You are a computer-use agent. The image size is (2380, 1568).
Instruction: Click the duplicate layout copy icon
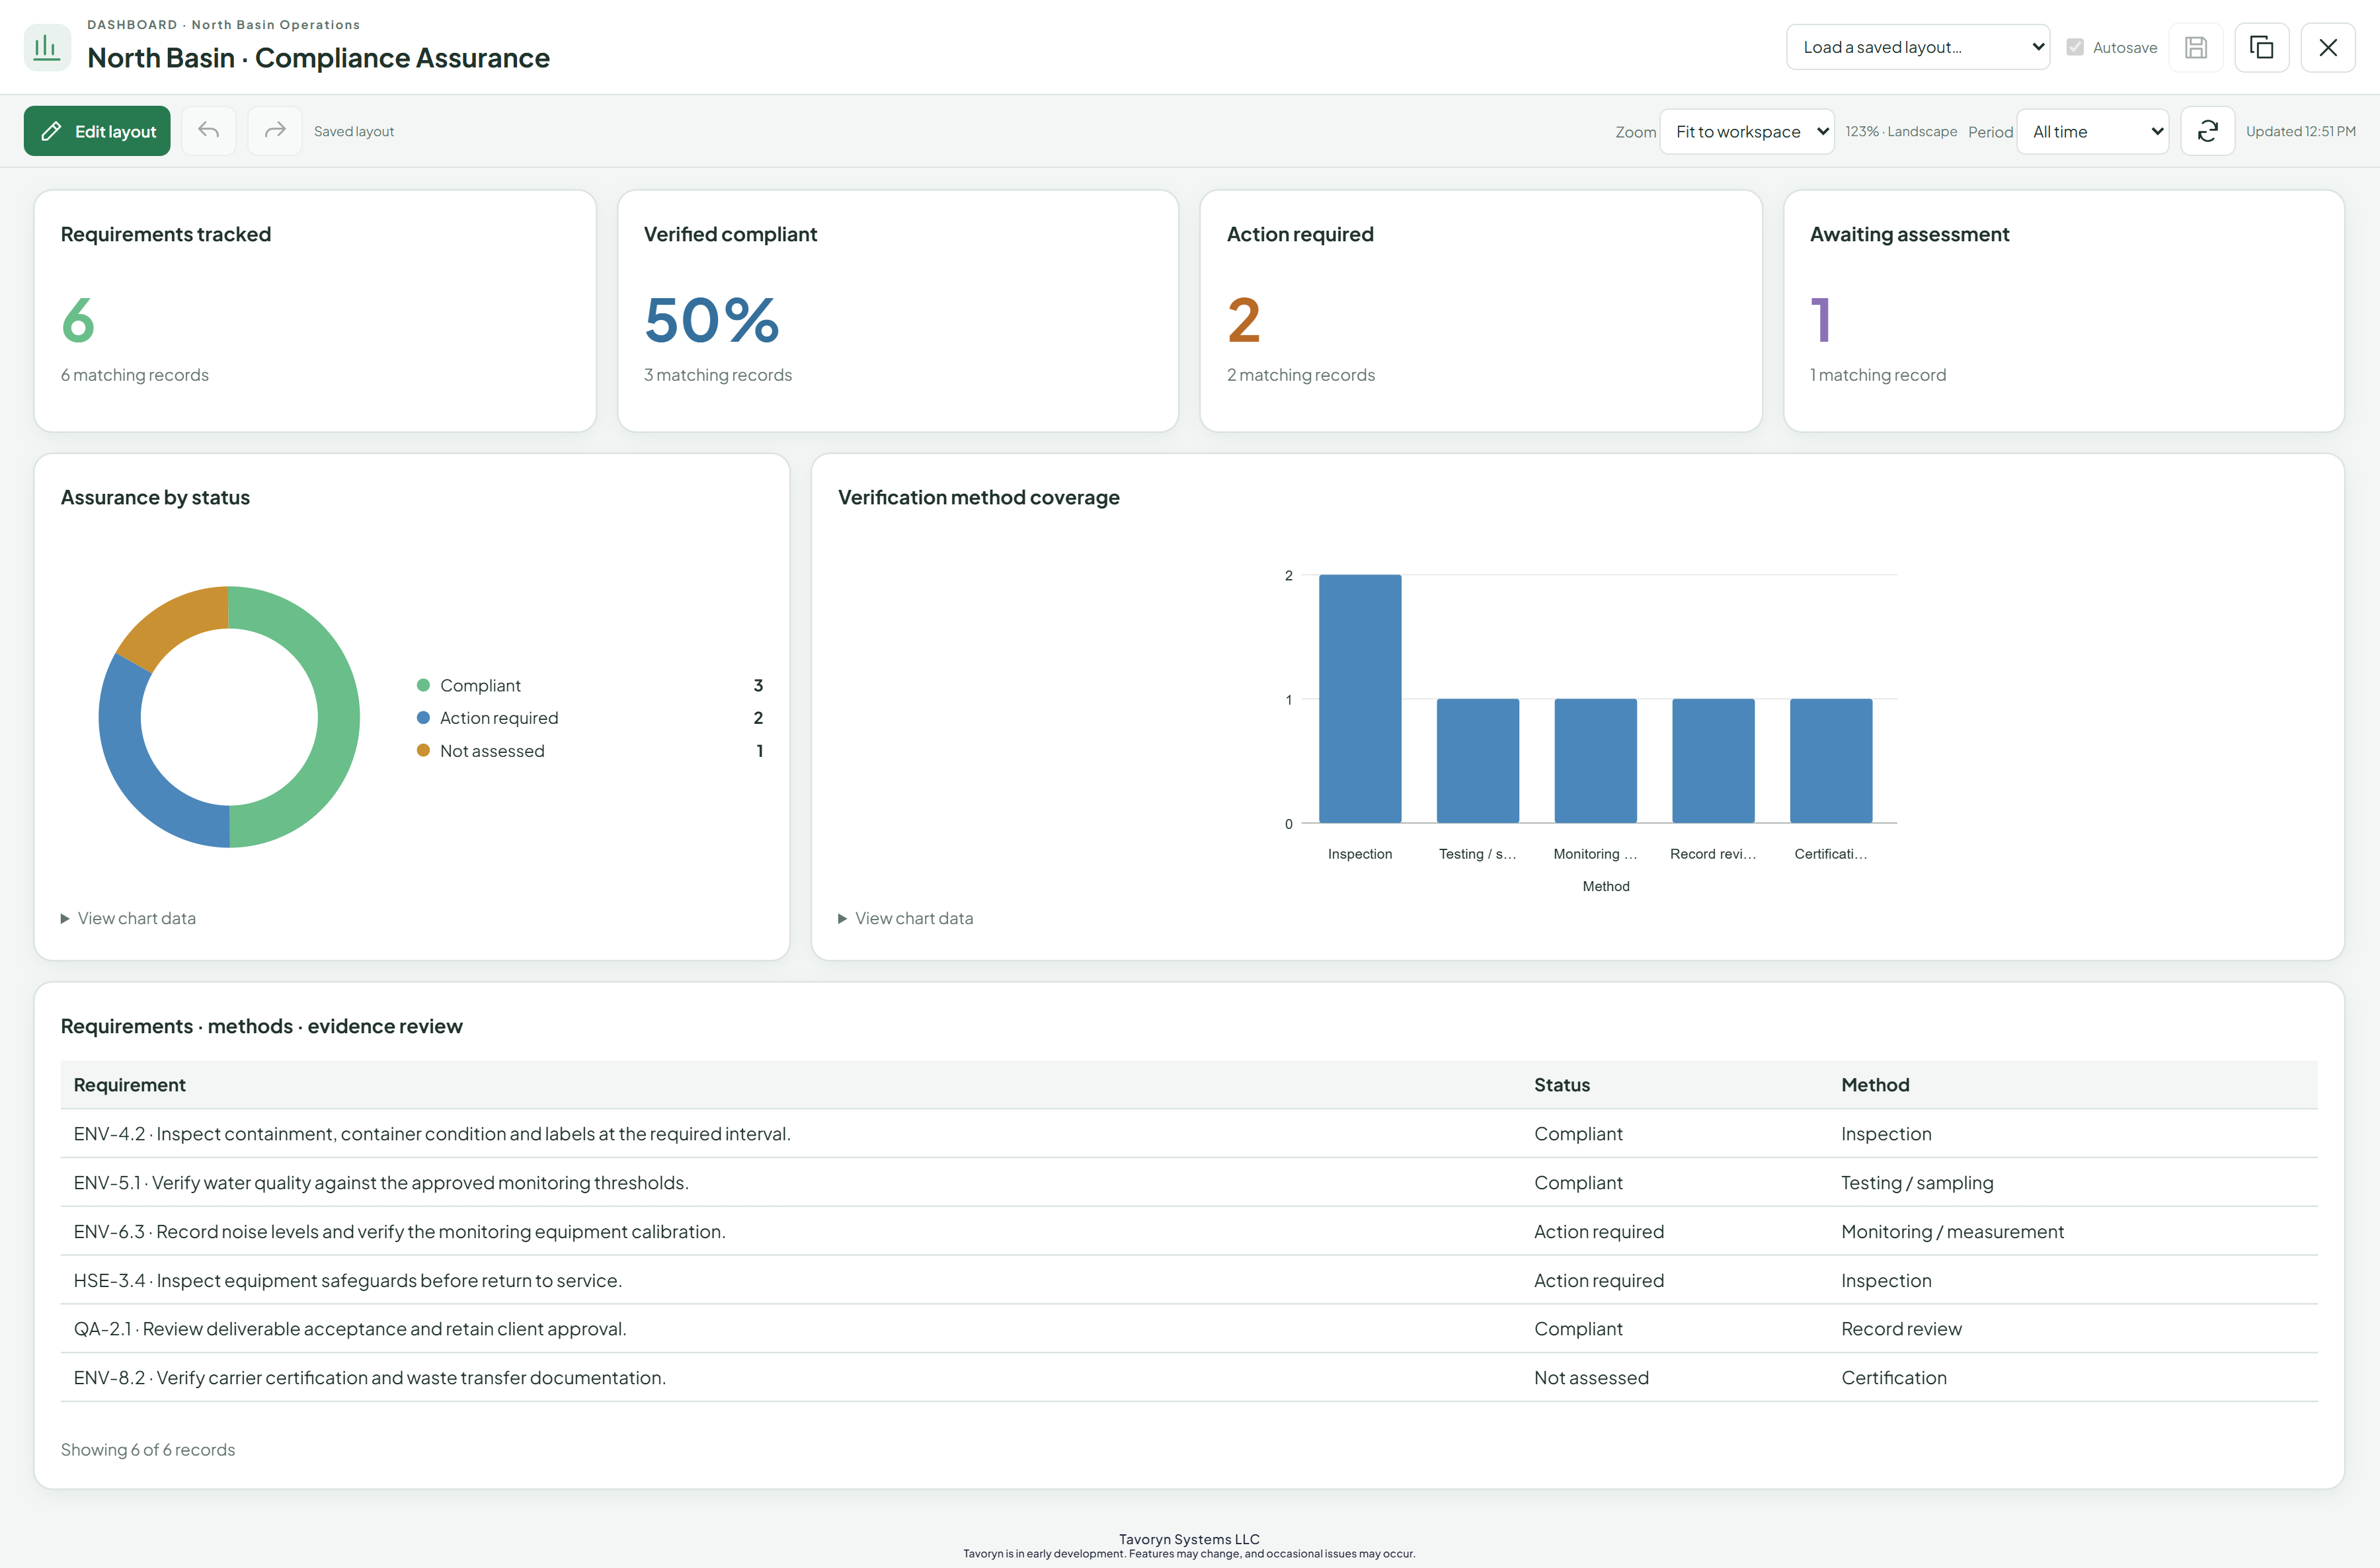(x=2261, y=47)
